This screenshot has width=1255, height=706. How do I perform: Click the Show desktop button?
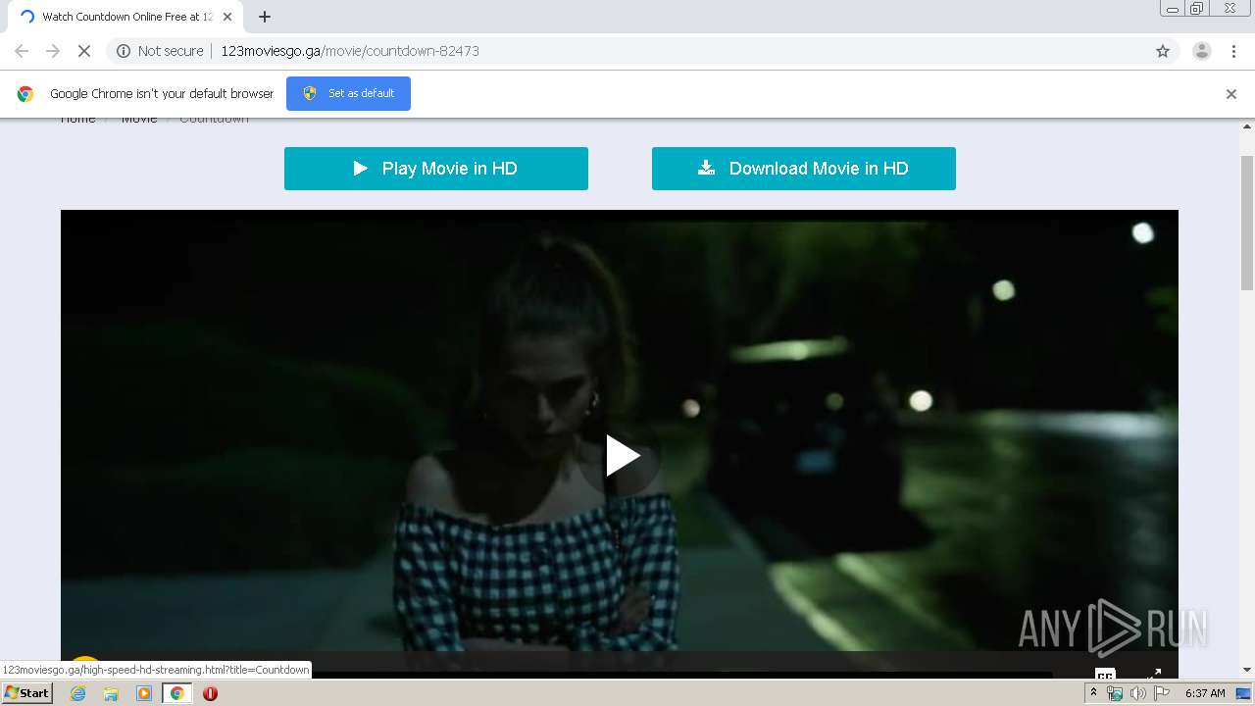[1243, 693]
